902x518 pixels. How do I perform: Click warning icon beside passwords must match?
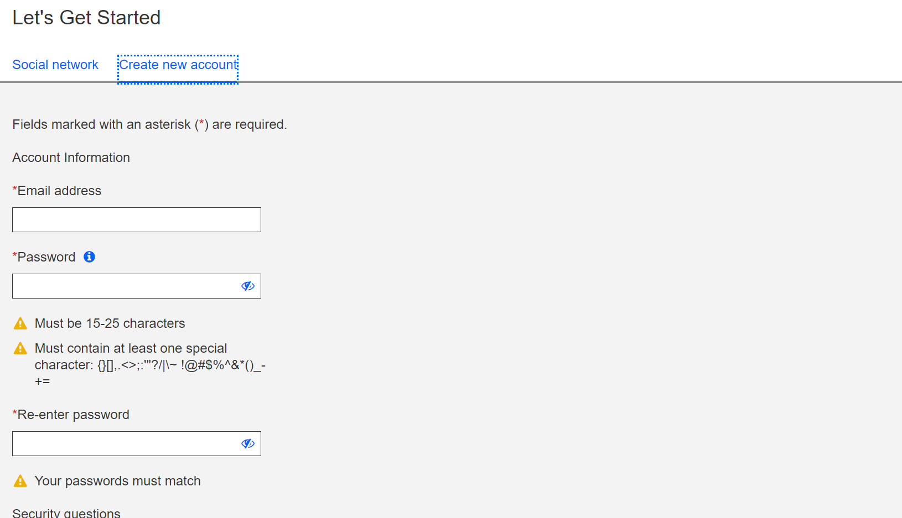click(x=20, y=481)
